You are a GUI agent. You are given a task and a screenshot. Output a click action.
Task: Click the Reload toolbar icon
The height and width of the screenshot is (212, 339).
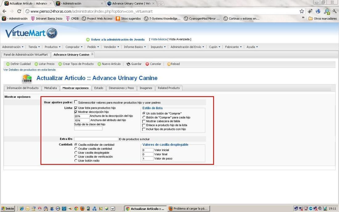169,64
